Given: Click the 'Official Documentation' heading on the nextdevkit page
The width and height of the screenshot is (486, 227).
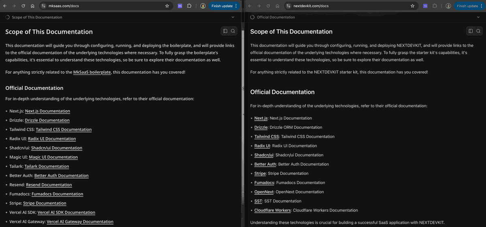Looking at the screenshot, I should (282, 92).
